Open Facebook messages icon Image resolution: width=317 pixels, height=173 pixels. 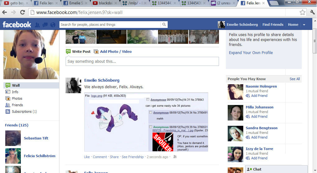point(45,25)
